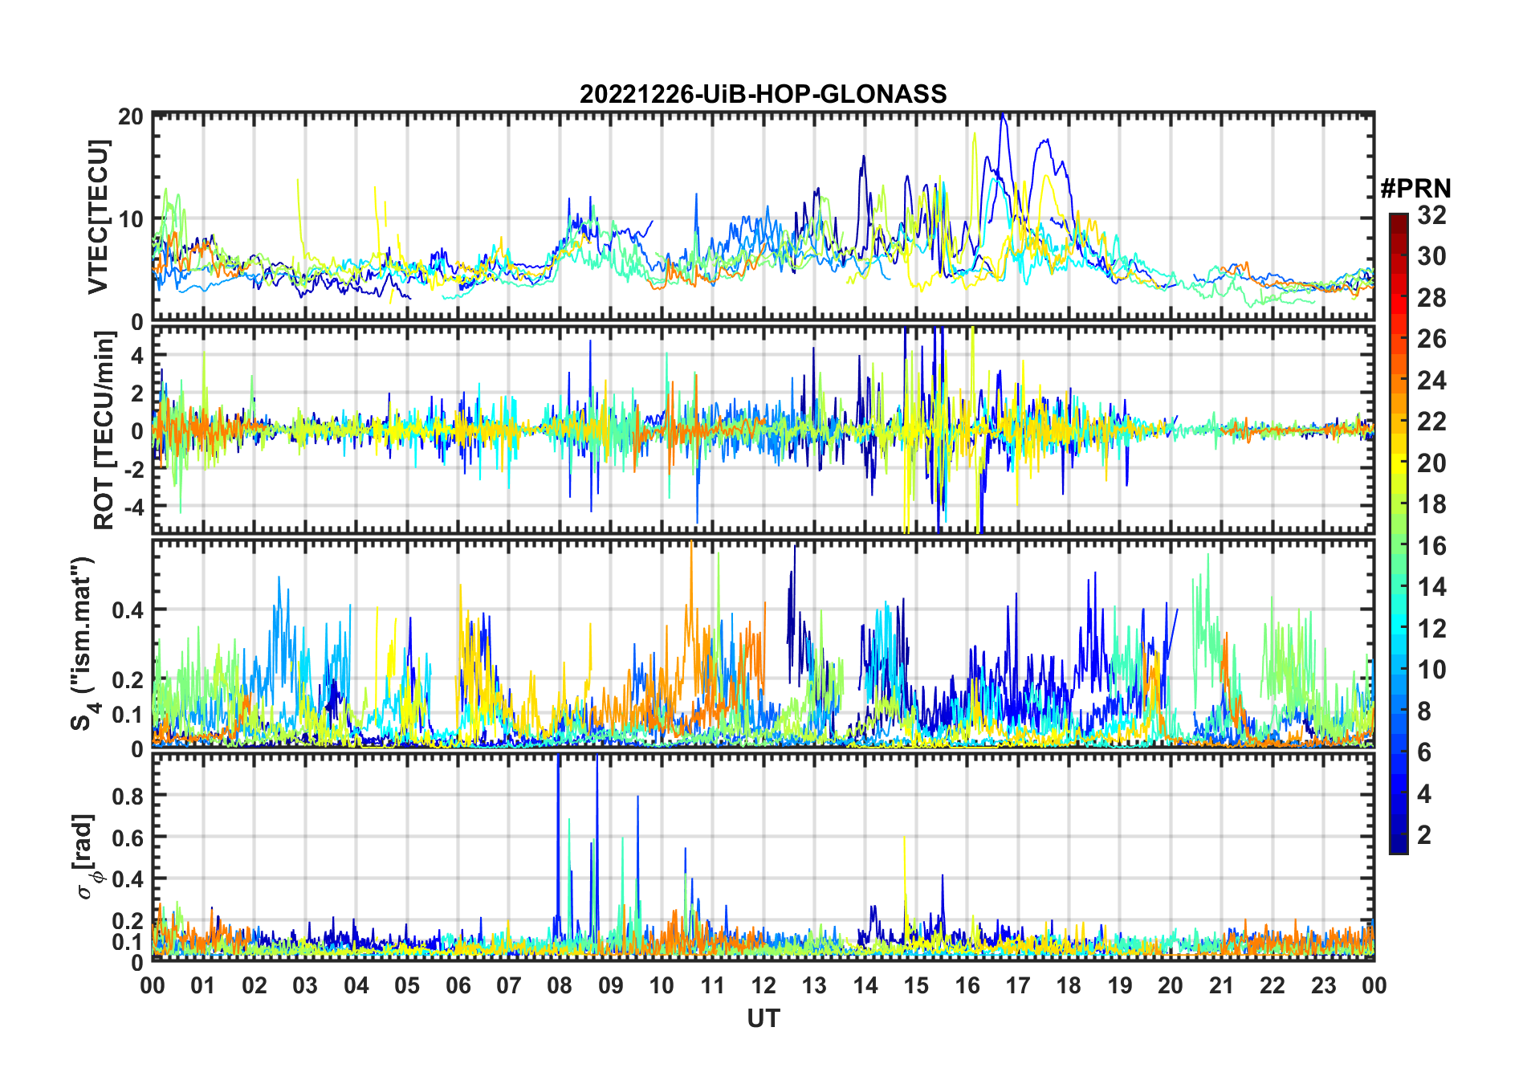The image size is (1527, 1068).
Task: Click the sigma-phi [rad] y-axis label
Action: [x=87, y=856]
